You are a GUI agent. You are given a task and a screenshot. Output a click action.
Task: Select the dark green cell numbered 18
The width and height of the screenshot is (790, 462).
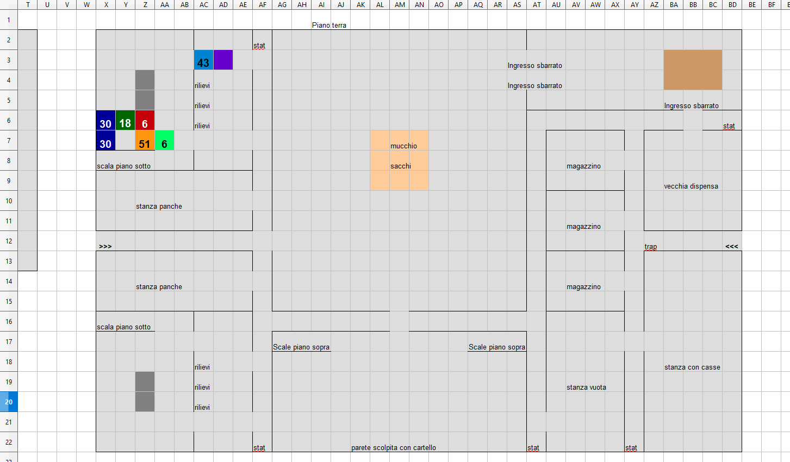pyautogui.click(x=125, y=121)
